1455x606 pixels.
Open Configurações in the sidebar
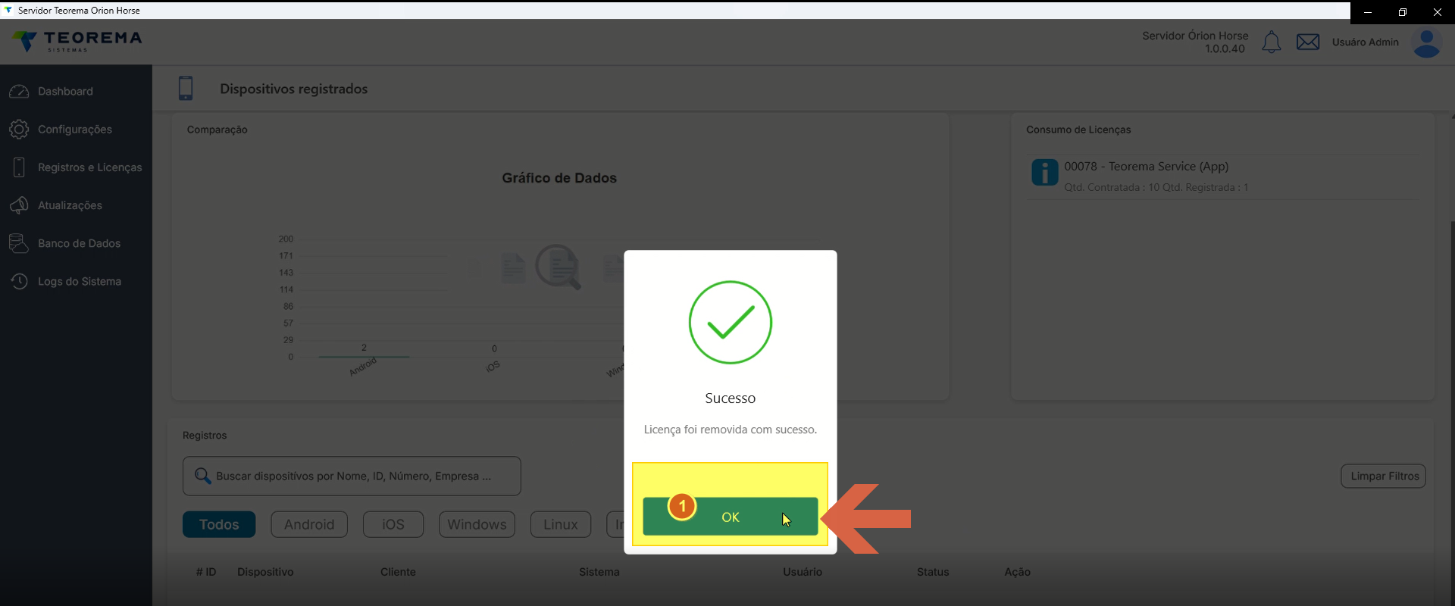pos(76,130)
